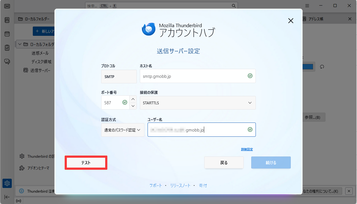Collapse the spaces toolbar with the bottom arrow
Image resolution: width=357 pixels, height=204 pixels.
coord(7,197)
